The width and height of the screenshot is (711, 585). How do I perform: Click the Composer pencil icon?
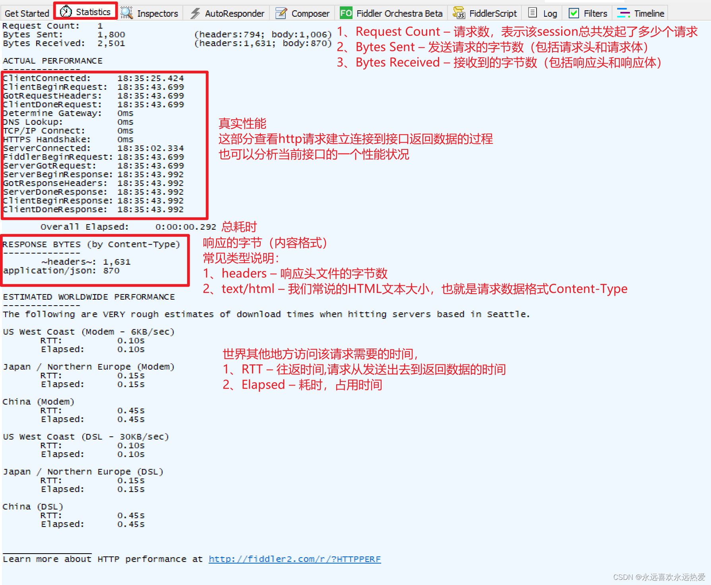pyautogui.click(x=281, y=12)
